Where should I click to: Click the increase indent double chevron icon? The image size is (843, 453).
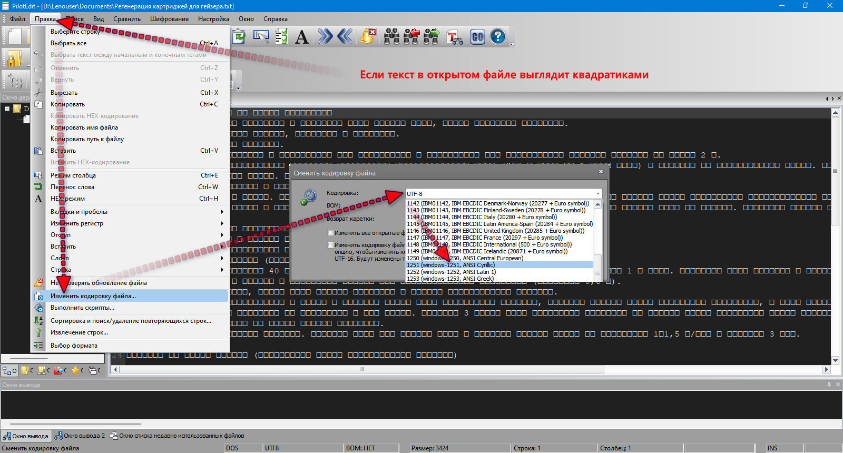coord(325,36)
